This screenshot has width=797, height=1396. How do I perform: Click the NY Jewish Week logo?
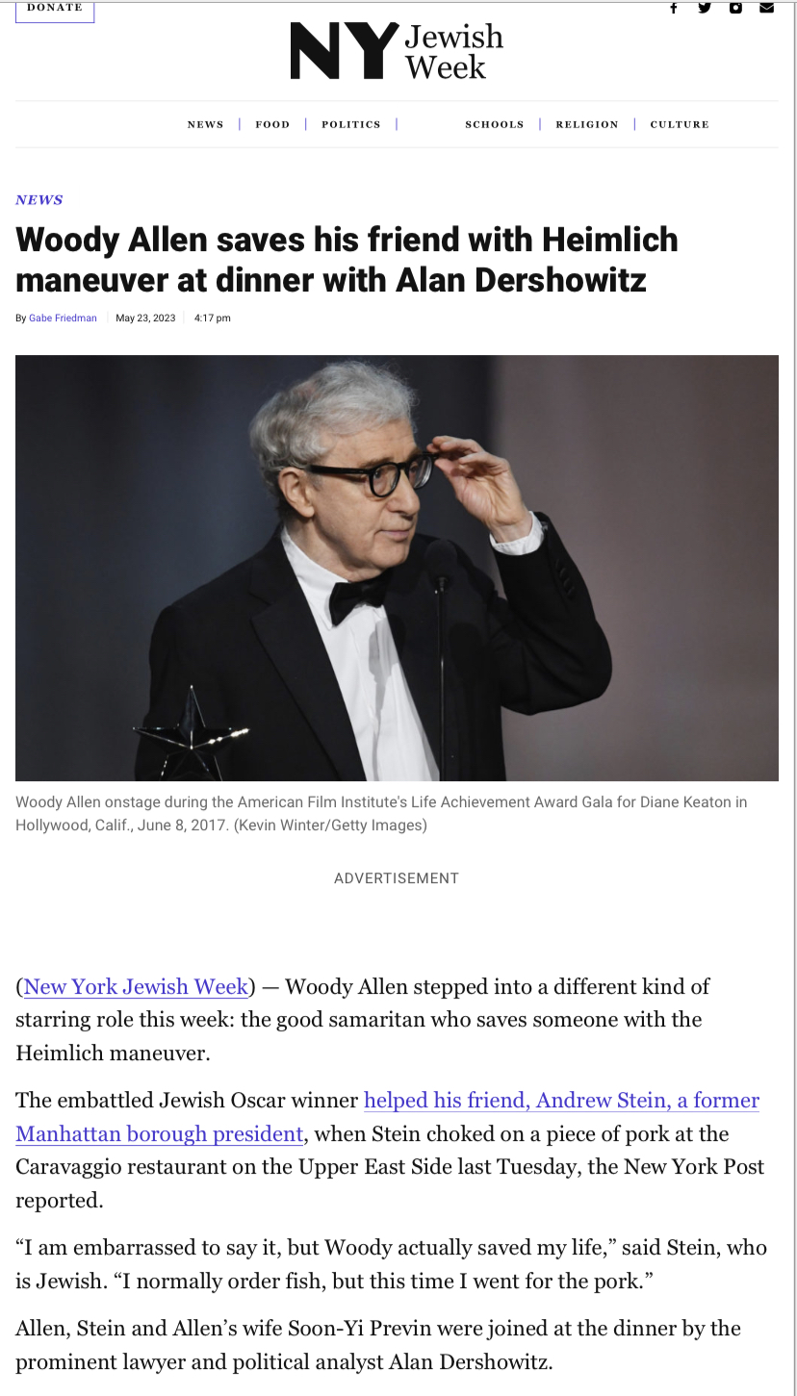click(397, 51)
